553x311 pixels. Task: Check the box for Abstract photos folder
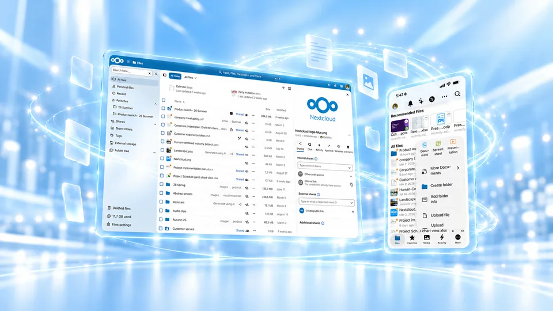coord(161,193)
